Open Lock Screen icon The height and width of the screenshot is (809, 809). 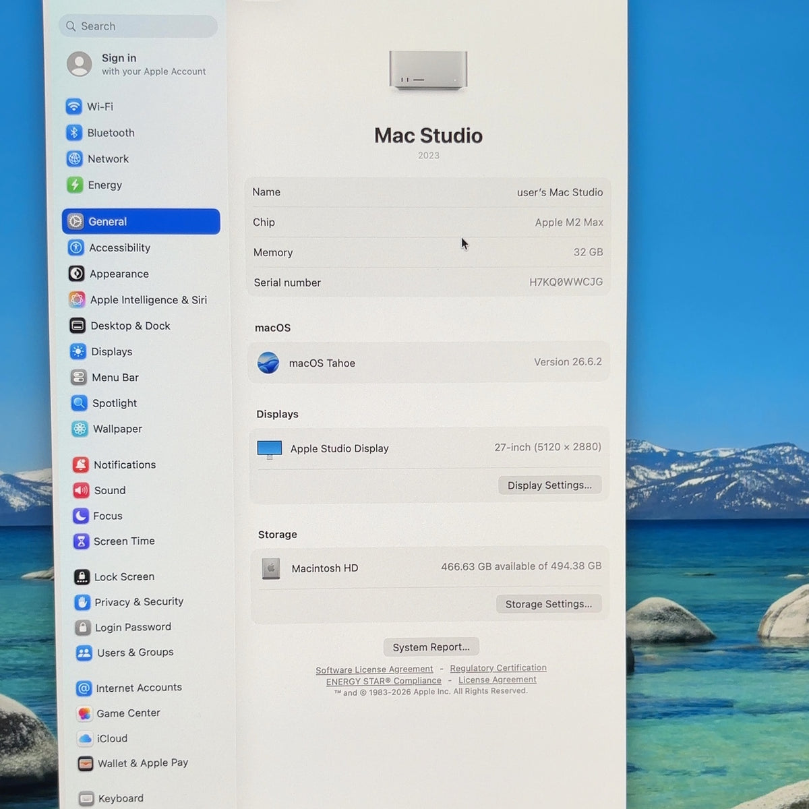pyautogui.click(x=82, y=577)
